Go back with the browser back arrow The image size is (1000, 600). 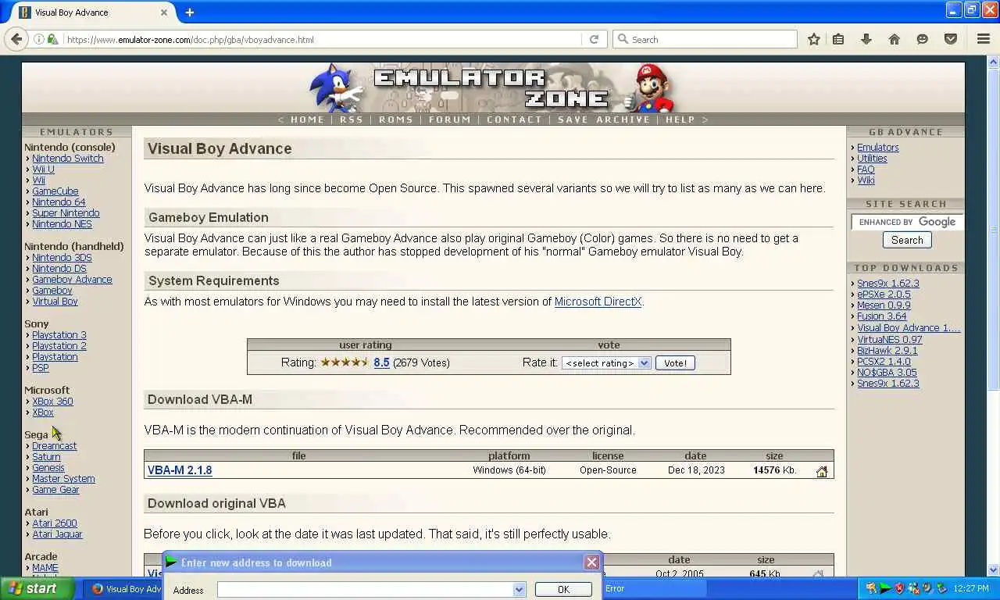pyautogui.click(x=16, y=39)
